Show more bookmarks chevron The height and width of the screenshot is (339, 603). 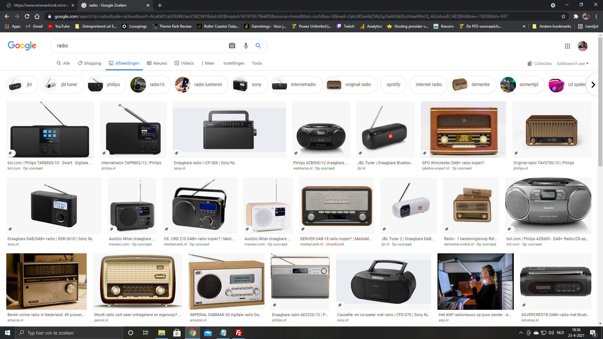pyautogui.click(x=524, y=26)
